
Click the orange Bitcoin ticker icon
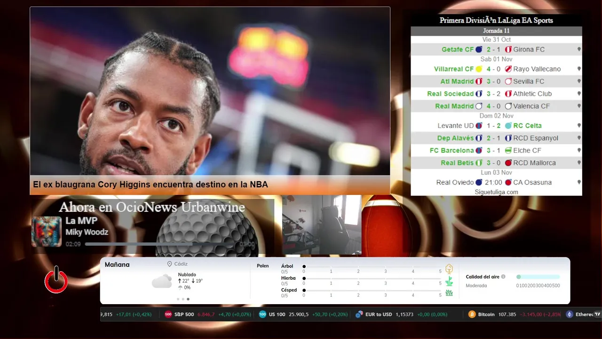[x=472, y=315]
